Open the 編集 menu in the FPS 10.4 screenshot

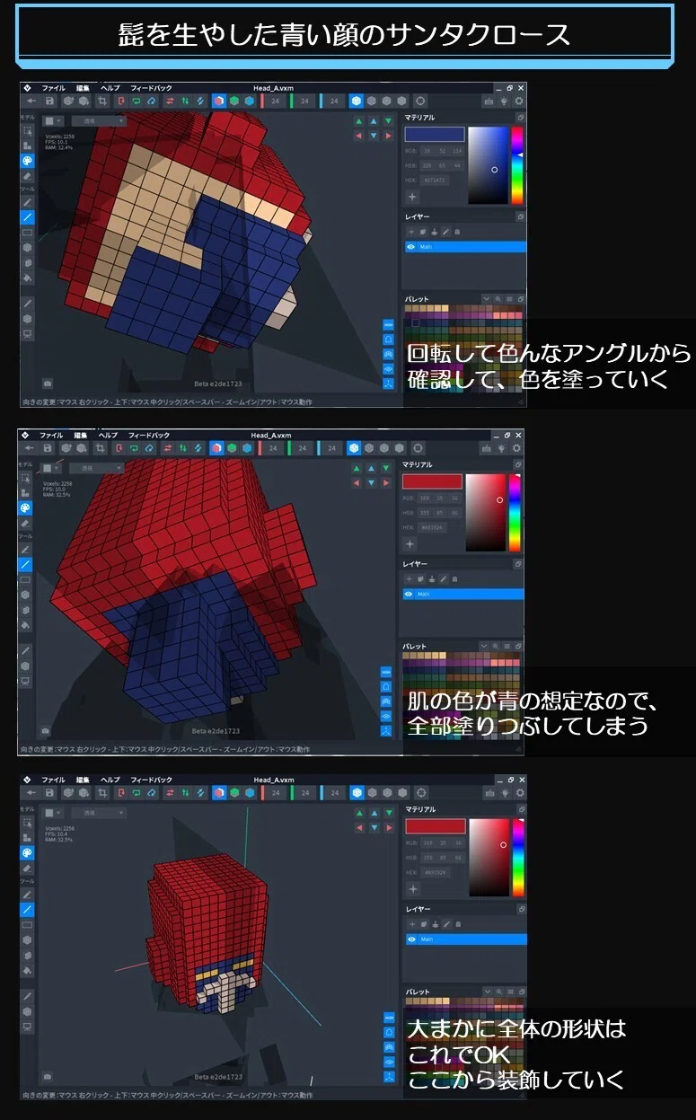84,780
